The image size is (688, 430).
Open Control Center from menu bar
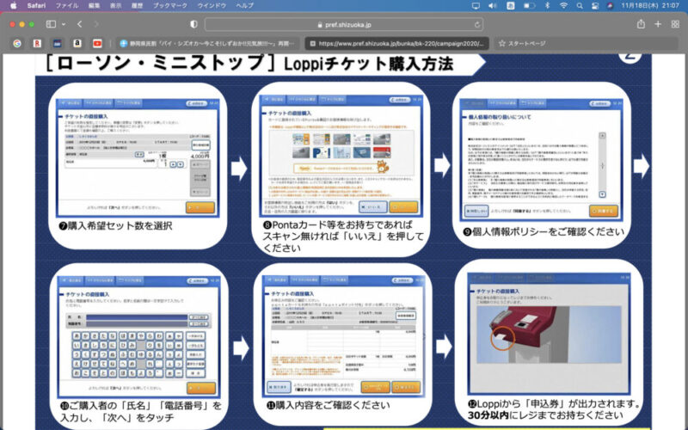(595, 6)
